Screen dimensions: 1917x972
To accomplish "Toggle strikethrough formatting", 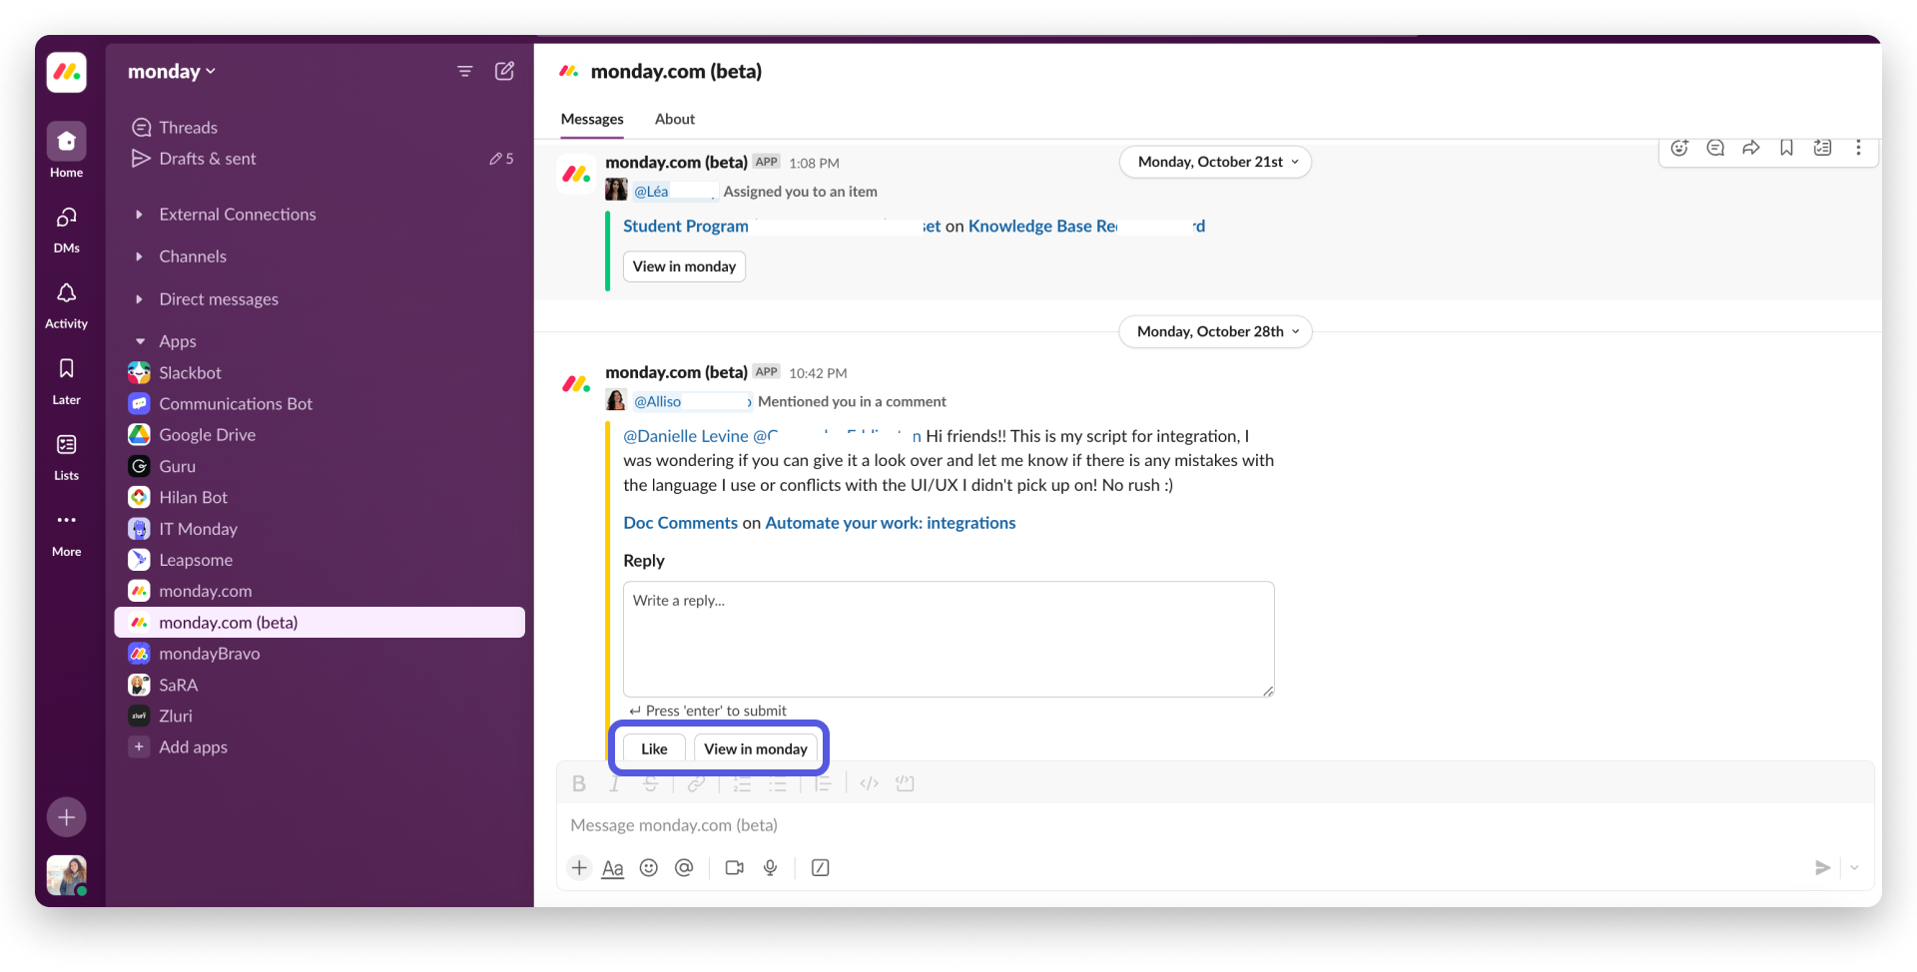I will [x=651, y=783].
